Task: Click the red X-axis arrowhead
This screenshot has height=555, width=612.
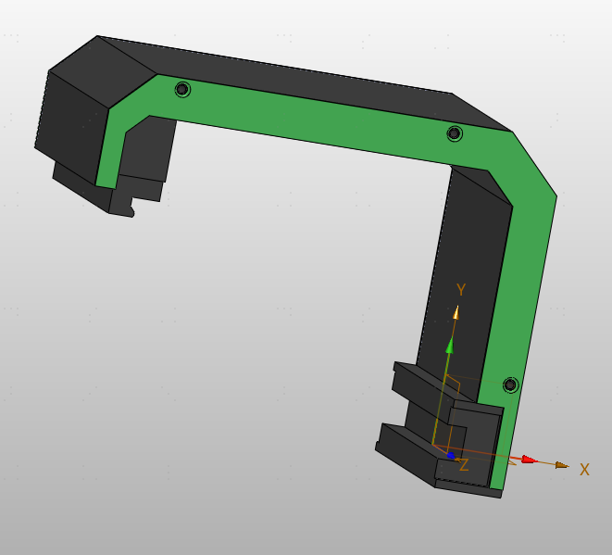Action: (x=529, y=460)
